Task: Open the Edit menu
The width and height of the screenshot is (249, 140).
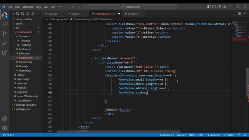Action: (x=17, y=7)
